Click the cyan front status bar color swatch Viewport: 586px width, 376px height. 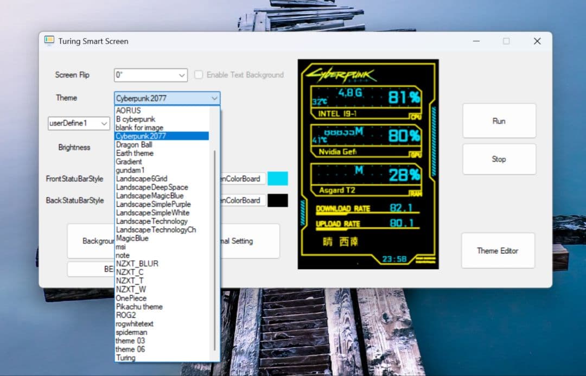pos(277,179)
